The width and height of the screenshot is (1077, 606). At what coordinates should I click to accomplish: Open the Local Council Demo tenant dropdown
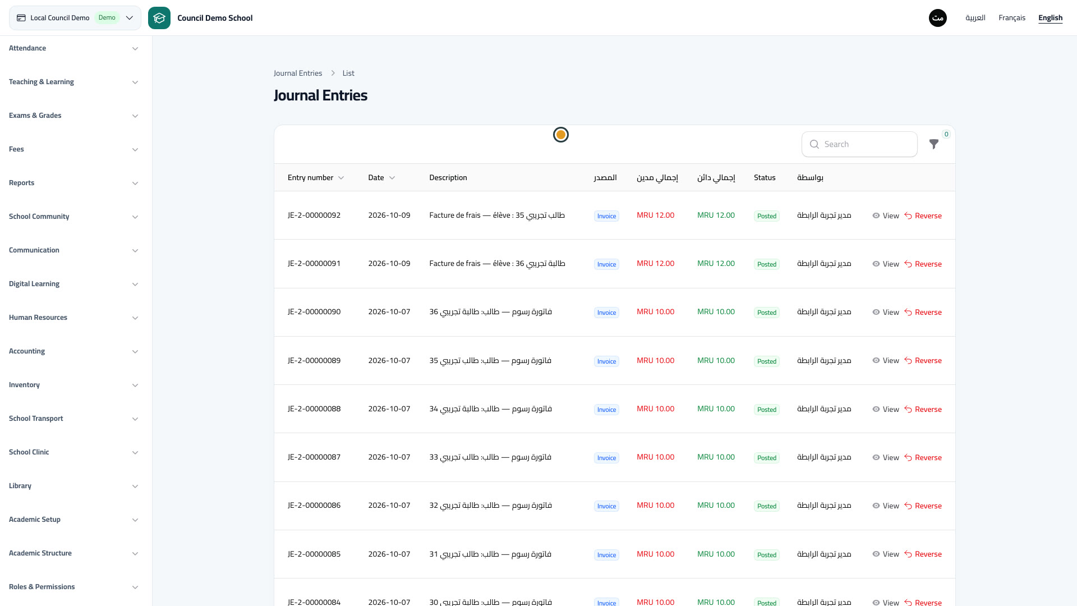point(75,18)
